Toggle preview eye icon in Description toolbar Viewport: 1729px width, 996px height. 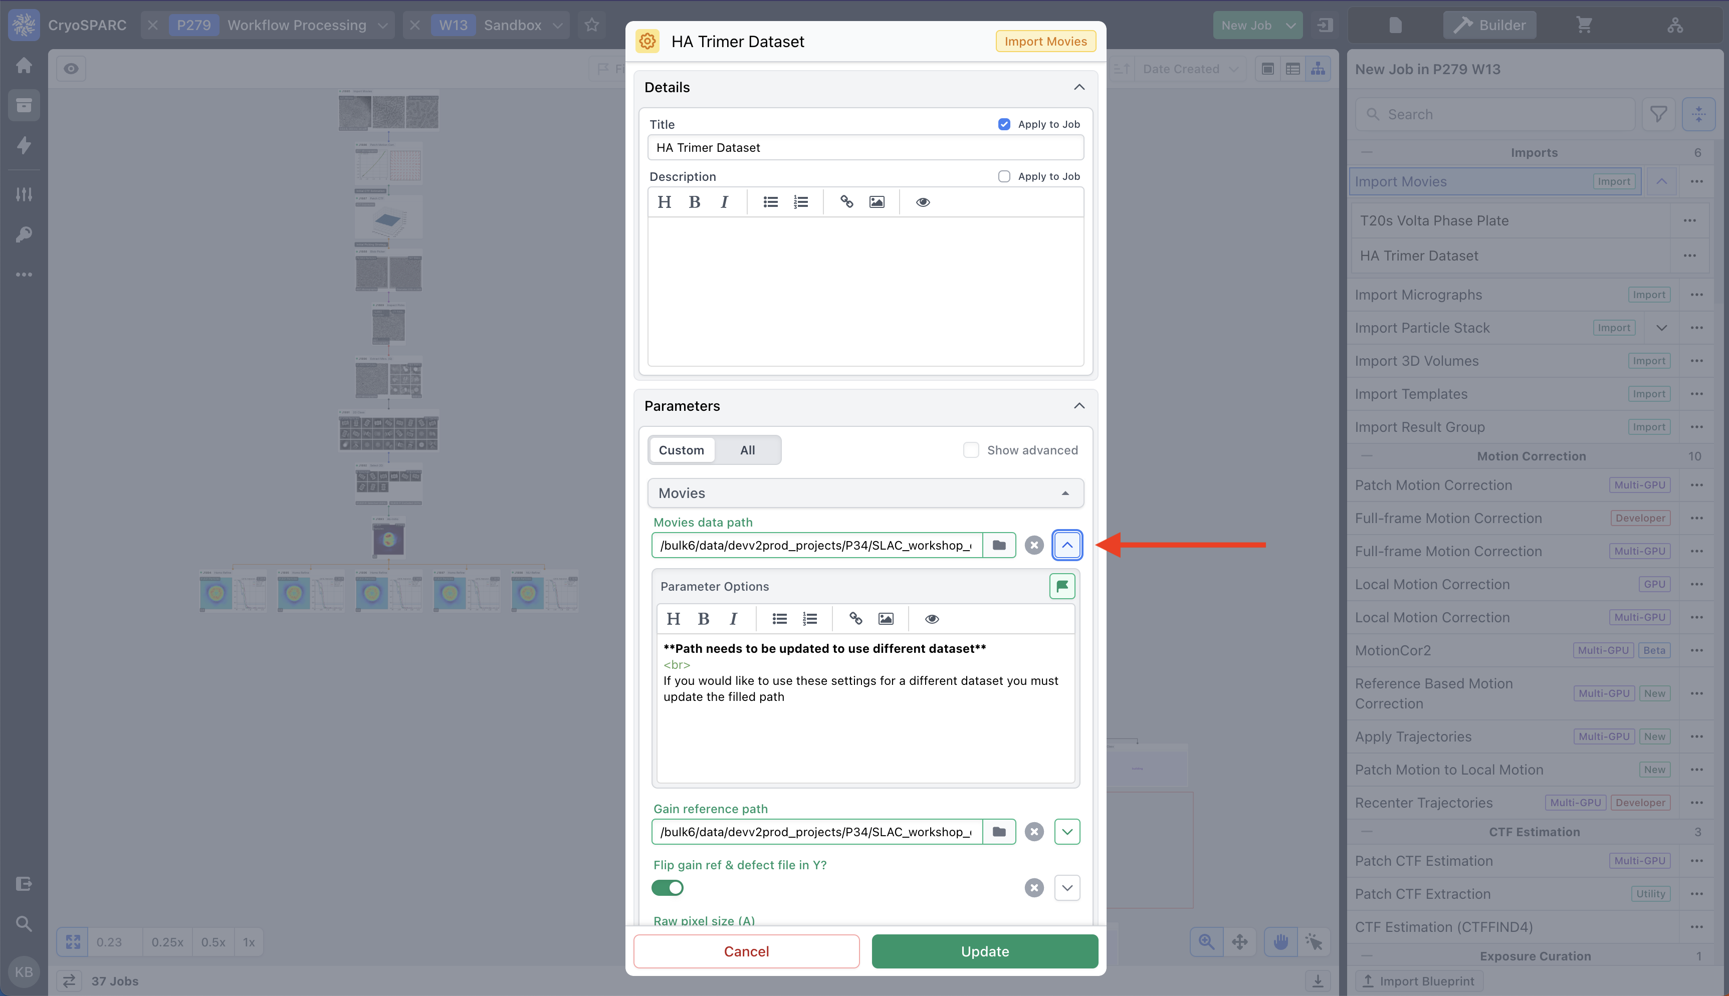922,202
